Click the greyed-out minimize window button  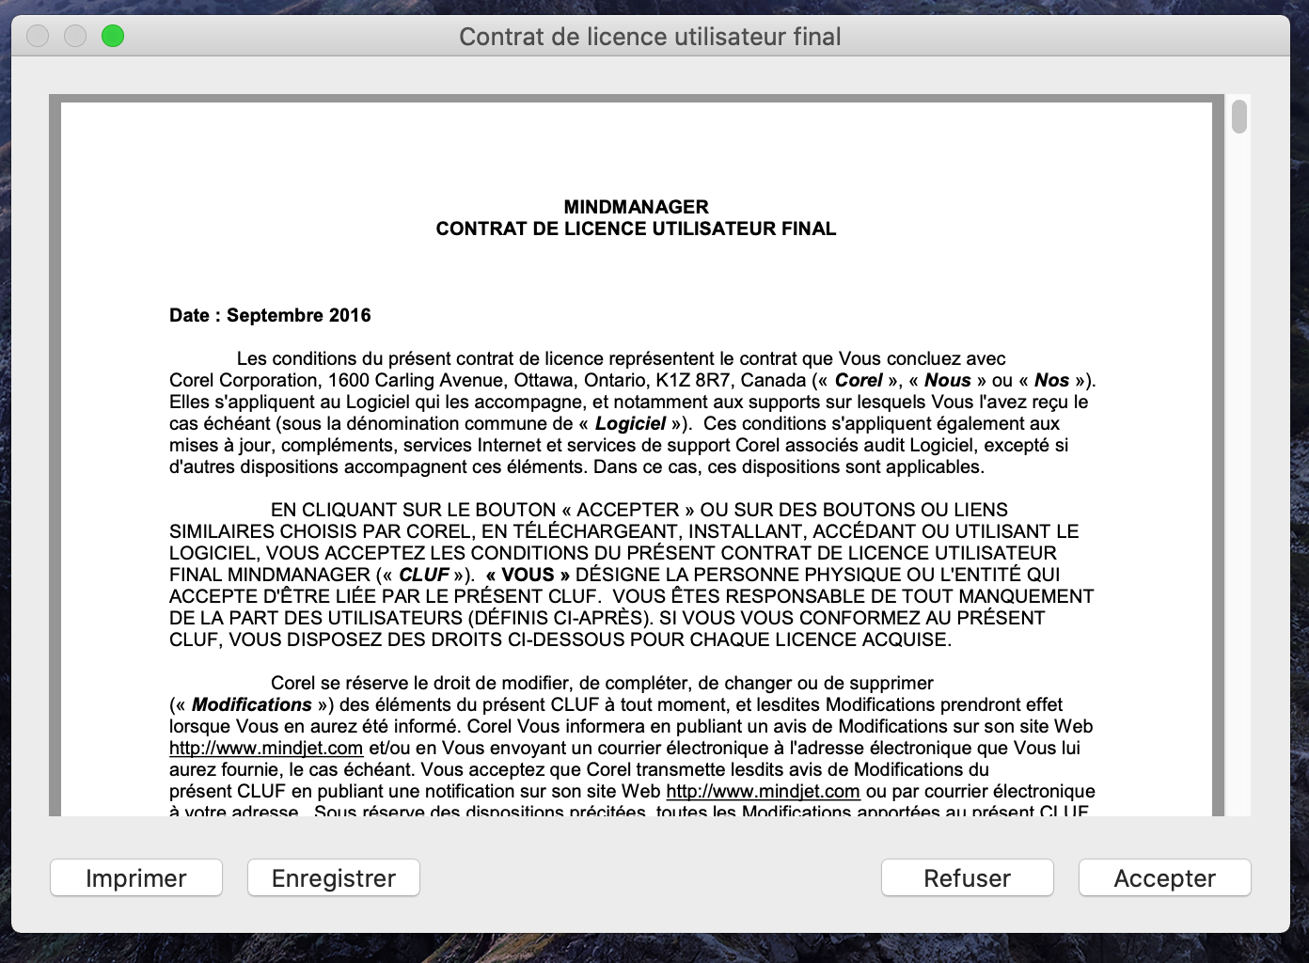[75, 37]
